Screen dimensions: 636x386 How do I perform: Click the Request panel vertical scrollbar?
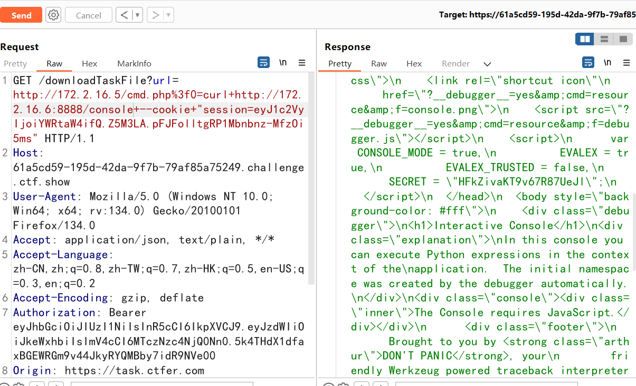(312, 178)
